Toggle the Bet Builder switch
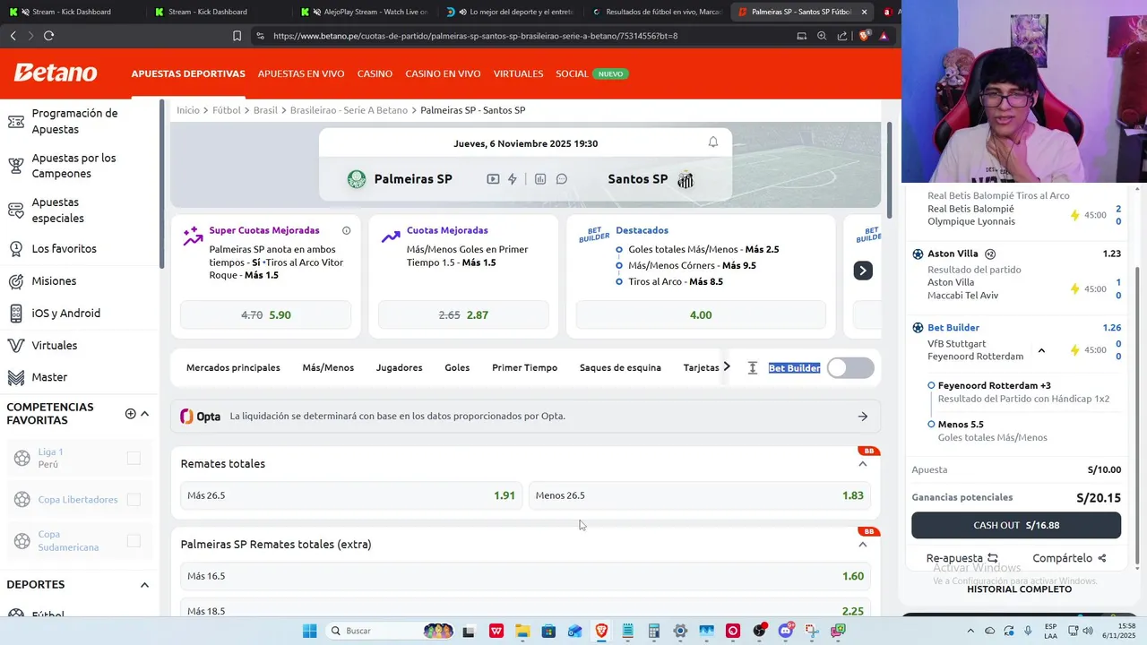The image size is (1147, 645). coord(849,368)
